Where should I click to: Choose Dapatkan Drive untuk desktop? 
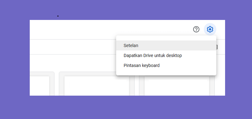coord(166,55)
